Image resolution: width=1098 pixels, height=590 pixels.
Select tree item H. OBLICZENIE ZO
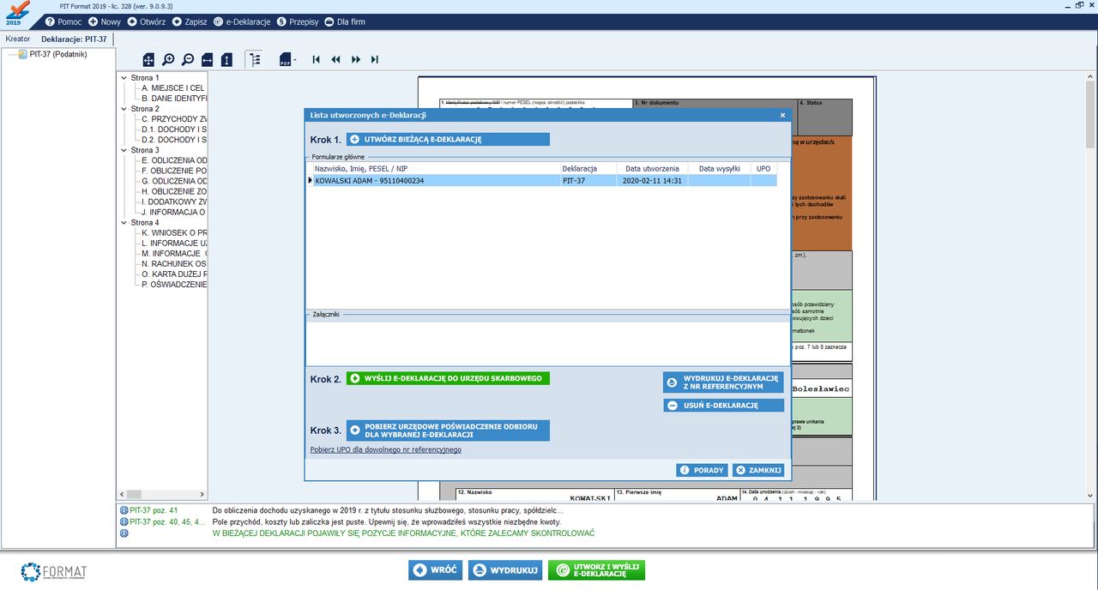[x=174, y=191]
